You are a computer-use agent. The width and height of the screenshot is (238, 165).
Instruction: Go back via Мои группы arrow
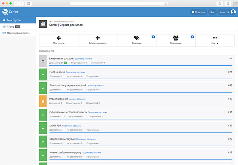[x=58, y=40]
